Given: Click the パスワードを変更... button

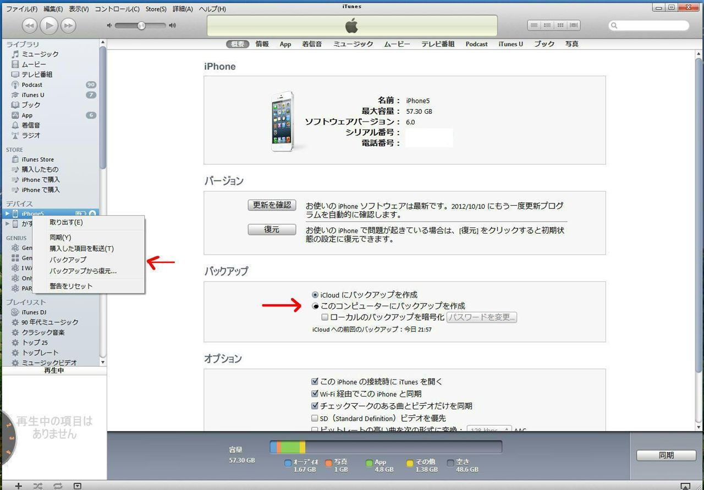Looking at the screenshot, I should tap(482, 317).
